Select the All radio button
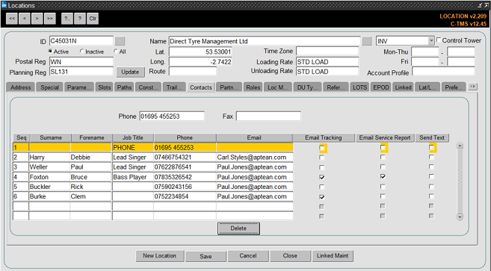Image resolution: width=491 pixels, height=271 pixels. tap(116, 51)
